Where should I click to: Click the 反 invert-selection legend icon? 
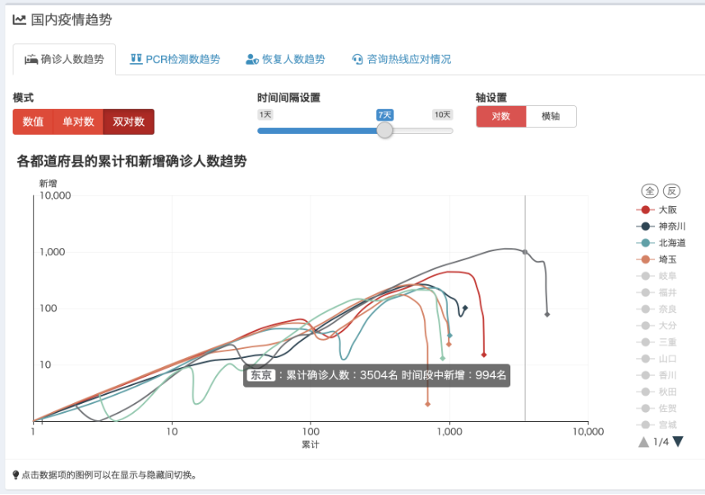point(671,191)
